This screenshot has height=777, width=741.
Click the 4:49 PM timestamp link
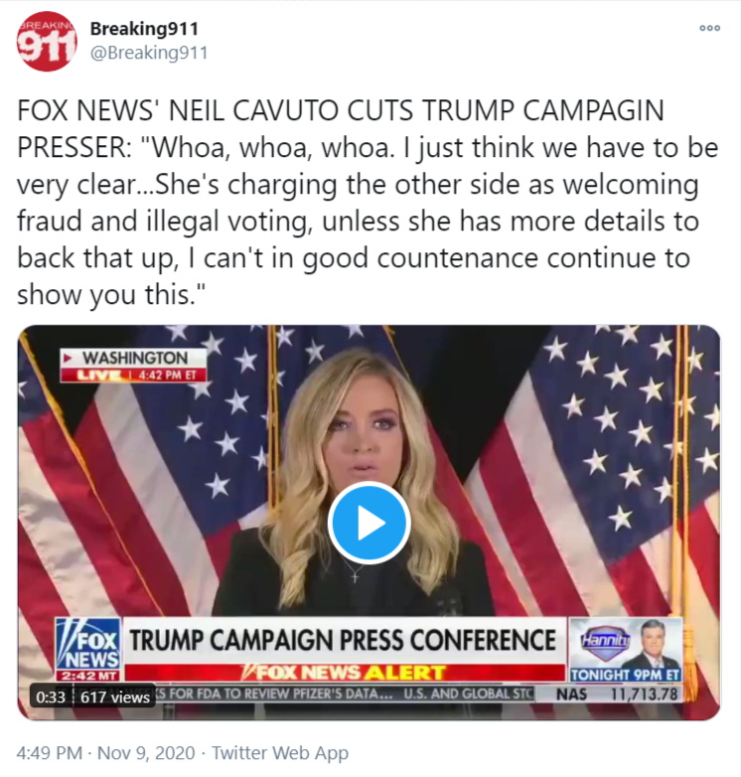[49, 753]
